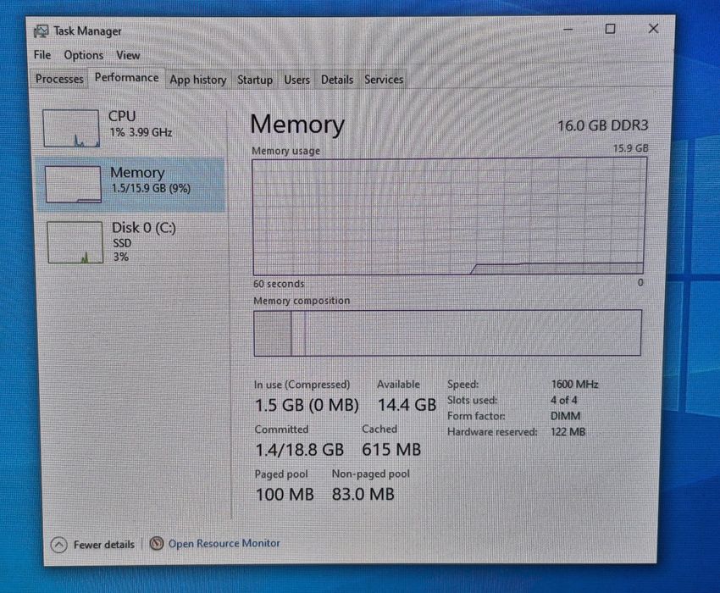
Task: Open Resource Monitor link
Action: coord(224,543)
